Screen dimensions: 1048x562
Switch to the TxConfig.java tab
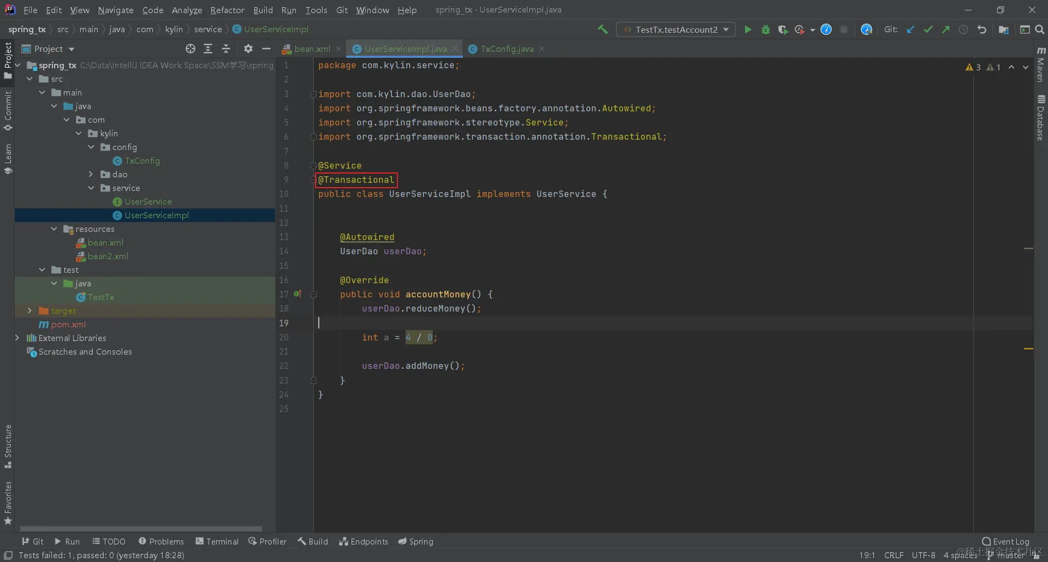[507, 49]
